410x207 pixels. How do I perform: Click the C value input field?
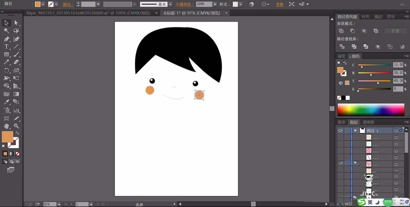(398, 65)
